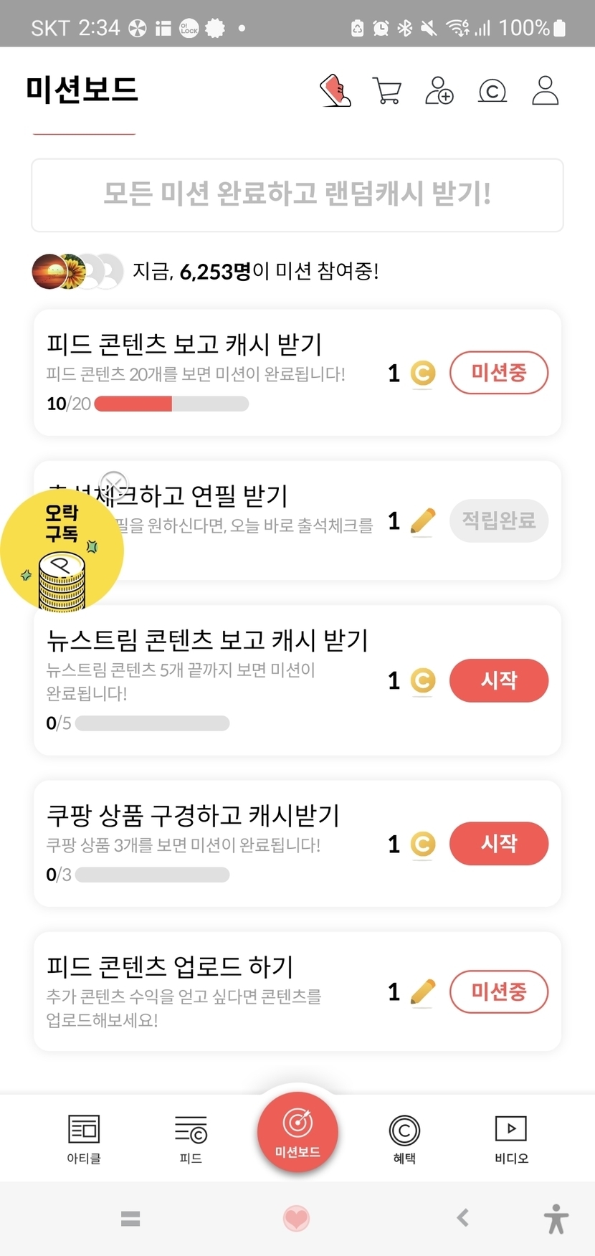The width and height of the screenshot is (595, 1256).
Task: Tap 미션중 on 피드 콘텐츠 보고 mission
Action: click(x=499, y=373)
